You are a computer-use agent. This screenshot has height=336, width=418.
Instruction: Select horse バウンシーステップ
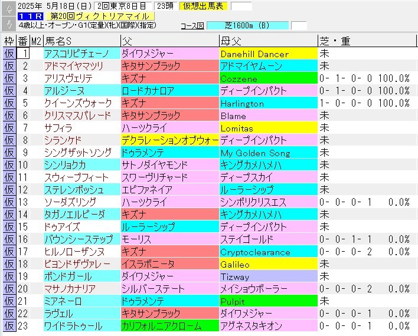(82, 239)
